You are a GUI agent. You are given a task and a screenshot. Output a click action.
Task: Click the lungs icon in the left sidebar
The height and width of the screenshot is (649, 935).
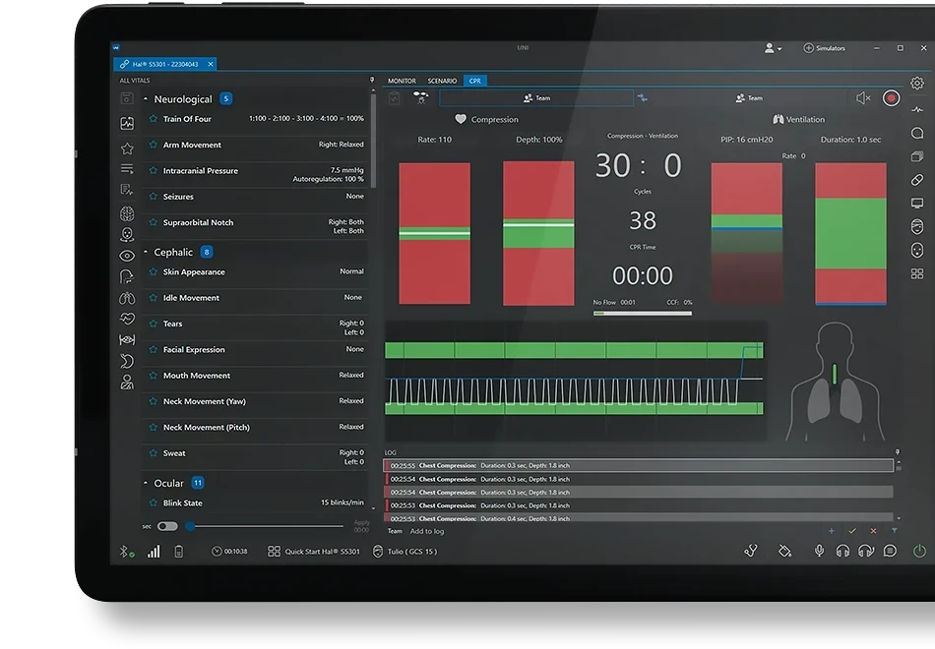click(127, 297)
